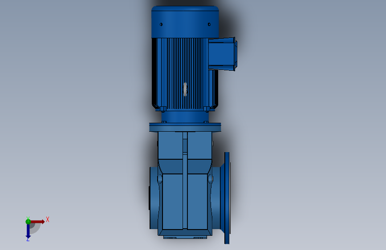Click the blue Z axis arrow of the triad
Image resolution: width=386 pixels, height=250 pixels.
[28, 231]
